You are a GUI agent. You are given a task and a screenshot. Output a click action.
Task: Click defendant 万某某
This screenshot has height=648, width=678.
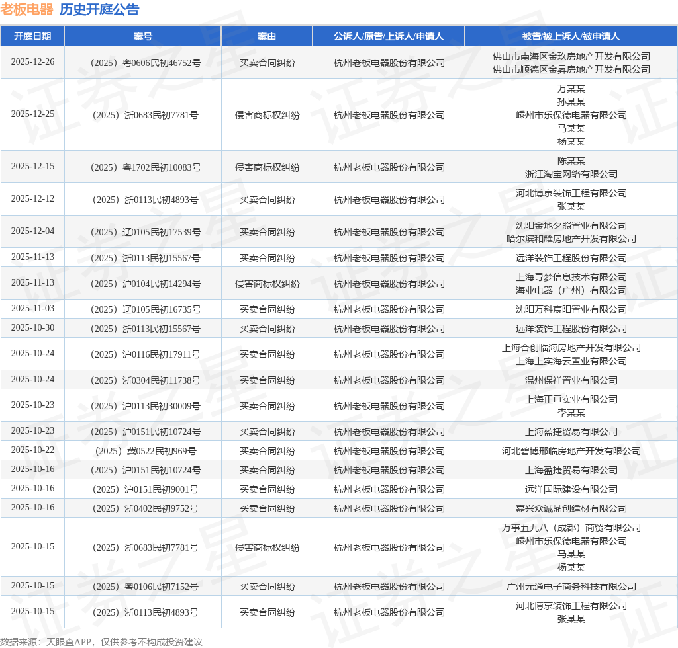tap(571, 89)
